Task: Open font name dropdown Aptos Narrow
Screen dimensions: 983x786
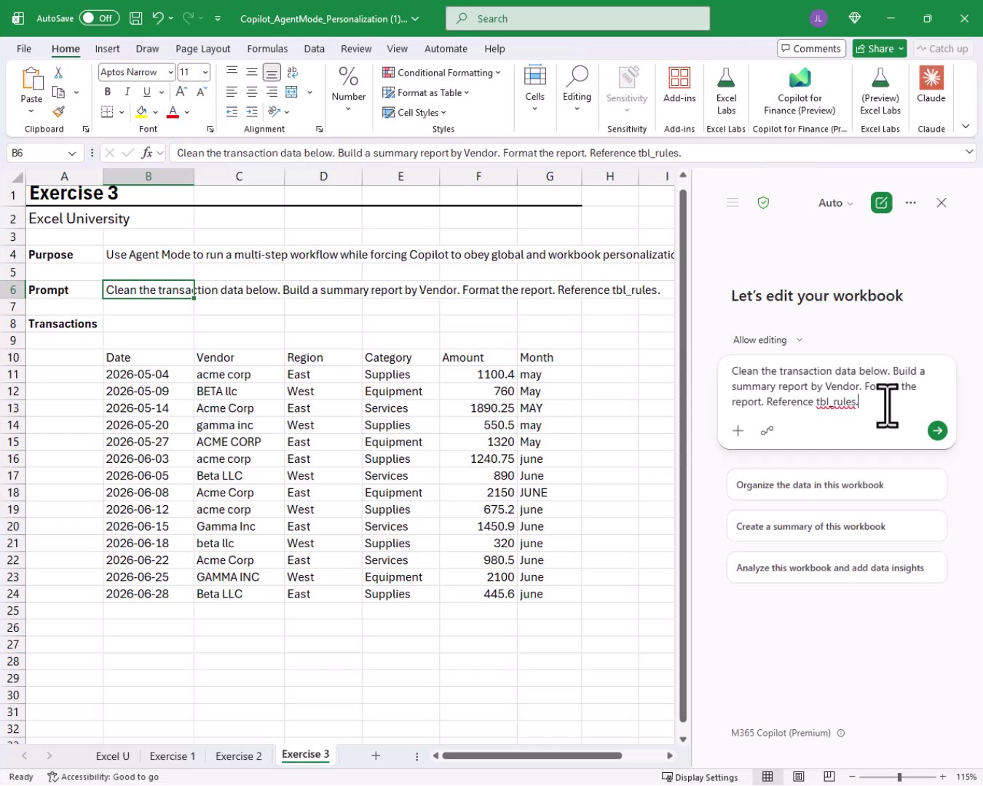Action: click(170, 72)
